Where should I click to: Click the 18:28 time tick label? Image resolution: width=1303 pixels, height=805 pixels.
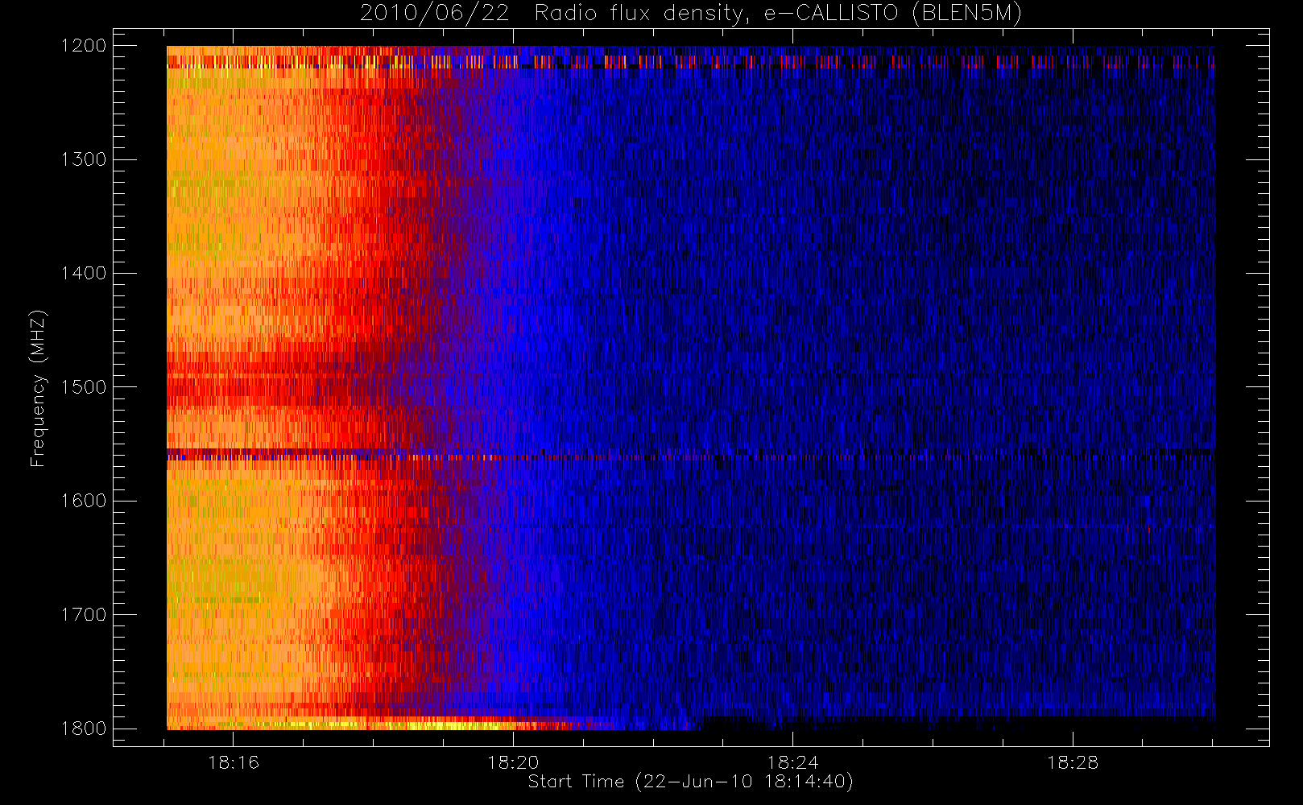(1073, 762)
